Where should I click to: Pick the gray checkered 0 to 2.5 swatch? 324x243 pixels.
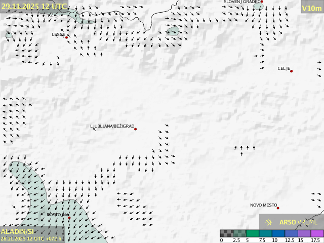(x=226, y=233)
